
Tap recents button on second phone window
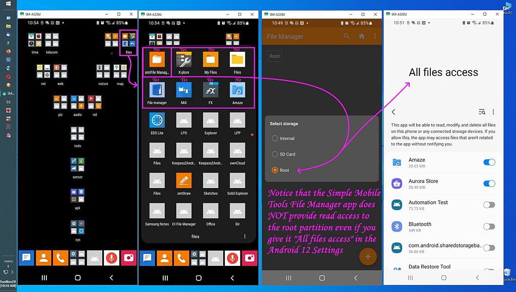click(165, 278)
